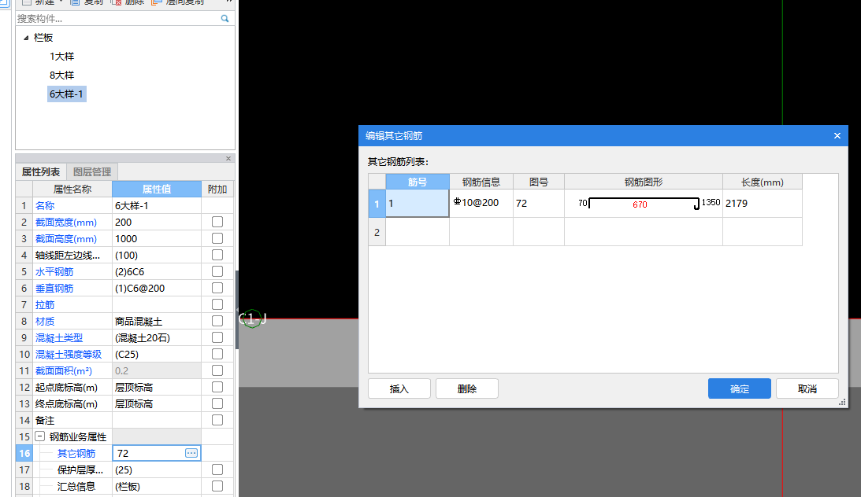Collapse the 钢筋业务属性 group
The width and height of the screenshot is (861, 497).
pos(39,436)
